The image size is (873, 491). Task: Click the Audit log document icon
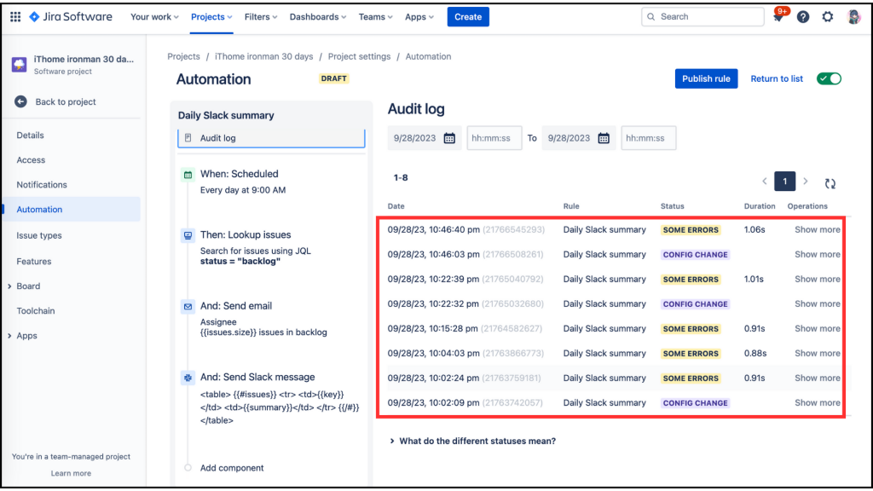[x=188, y=138]
